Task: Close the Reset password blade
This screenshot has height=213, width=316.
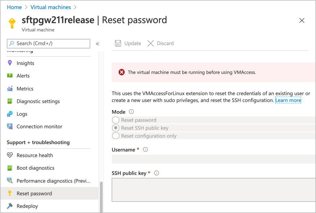Action: pos(302,20)
